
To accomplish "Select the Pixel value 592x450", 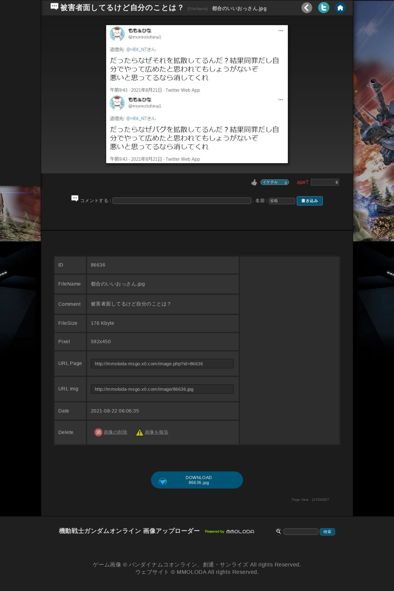I will [101, 342].
